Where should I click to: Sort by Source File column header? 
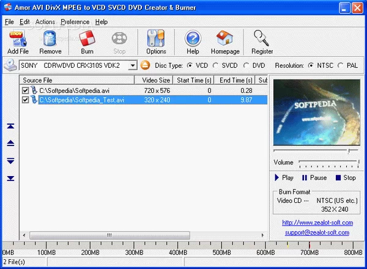click(77, 80)
